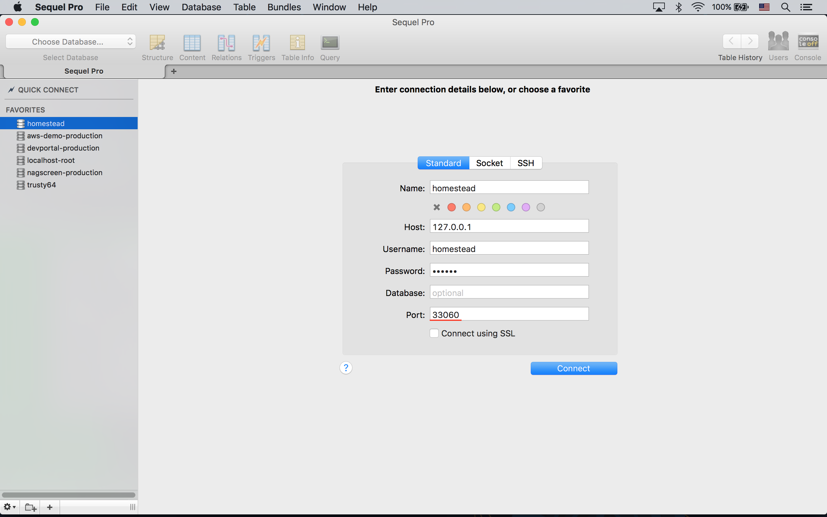The height and width of the screenshot is (517, 827).
Task: Remove the favorite color label
Action: 436,207
